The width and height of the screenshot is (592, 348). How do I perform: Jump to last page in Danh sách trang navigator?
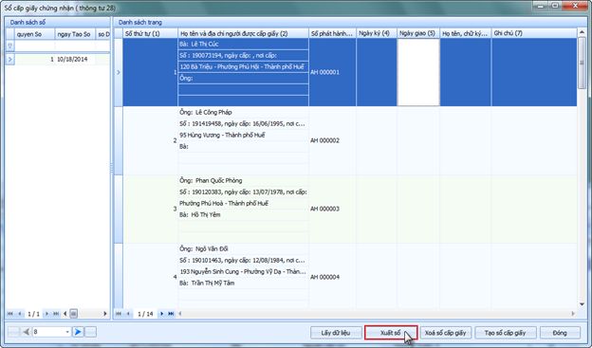pos(171,314)
